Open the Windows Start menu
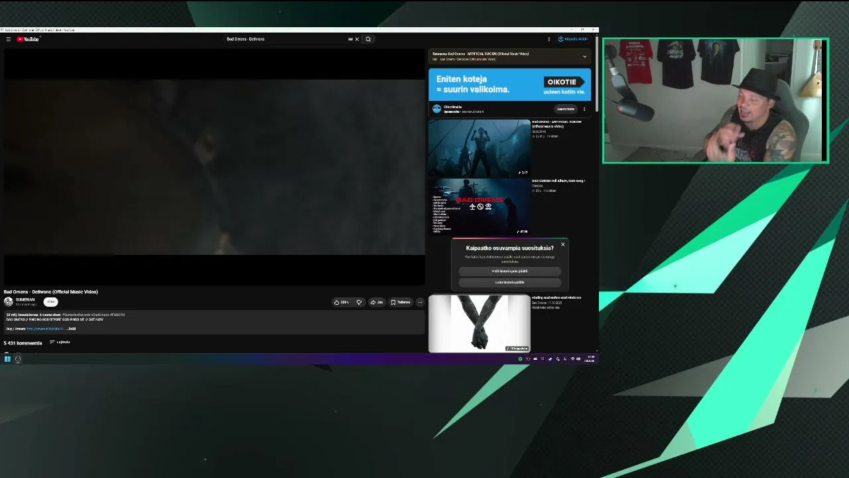Screen dimensions: 849x478 pyautogui.click(x=7, y=359)
